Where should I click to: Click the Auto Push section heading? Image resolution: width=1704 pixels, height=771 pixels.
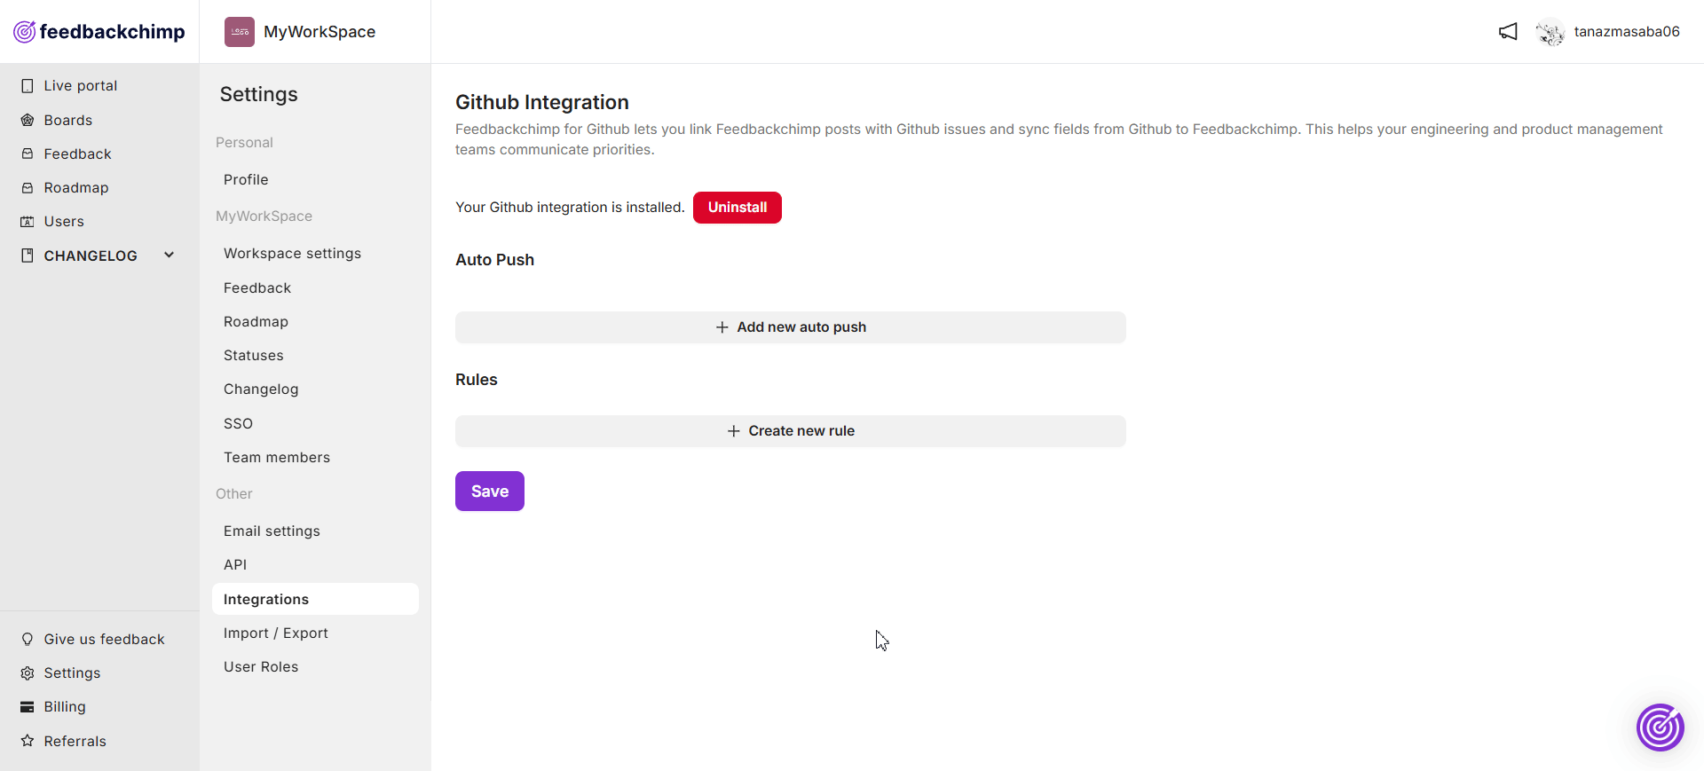495,260
